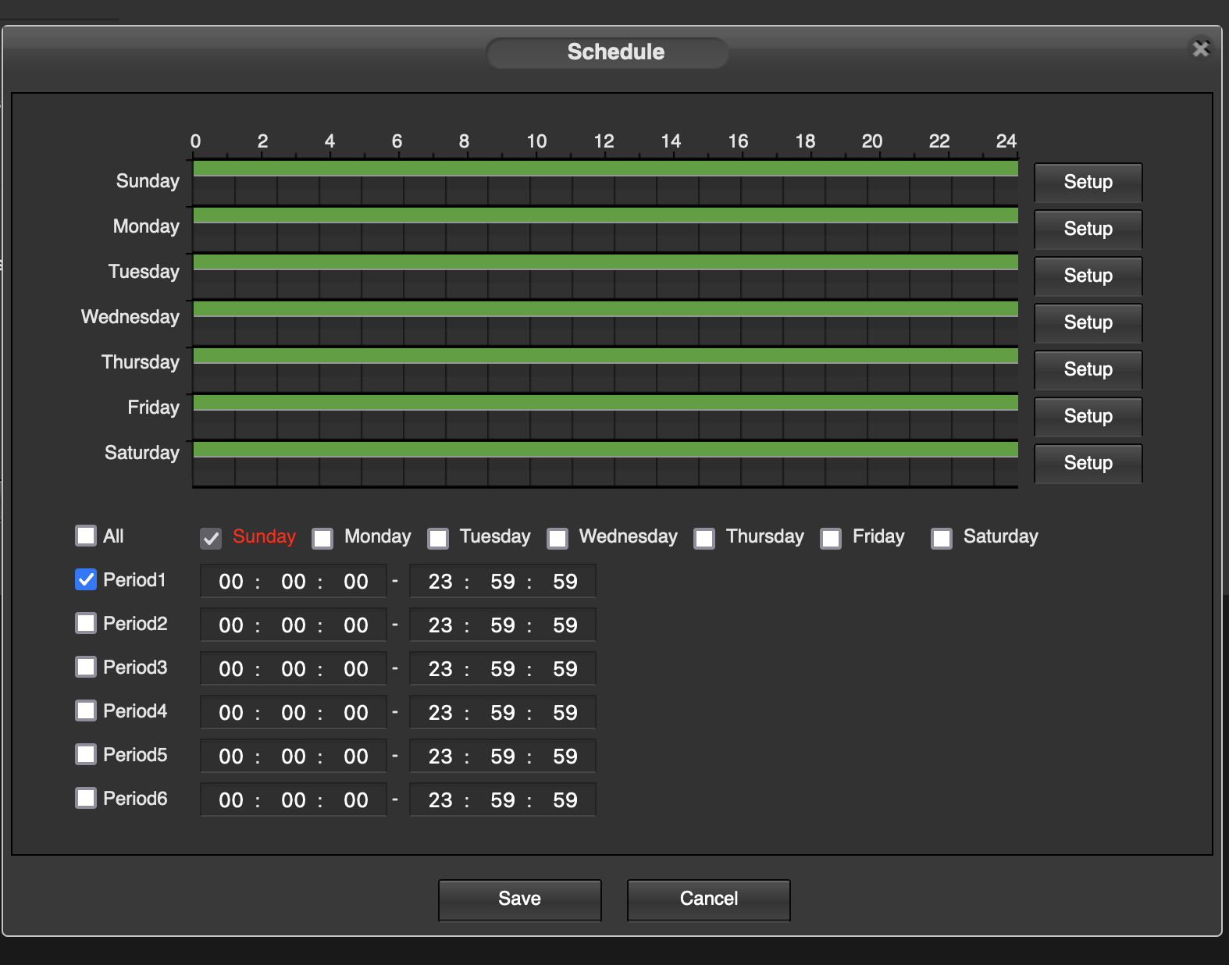The width and height of the screenshot is (1229, 965).
Task: Toggle the Sunday checkbox
Action: coord(211,538)
